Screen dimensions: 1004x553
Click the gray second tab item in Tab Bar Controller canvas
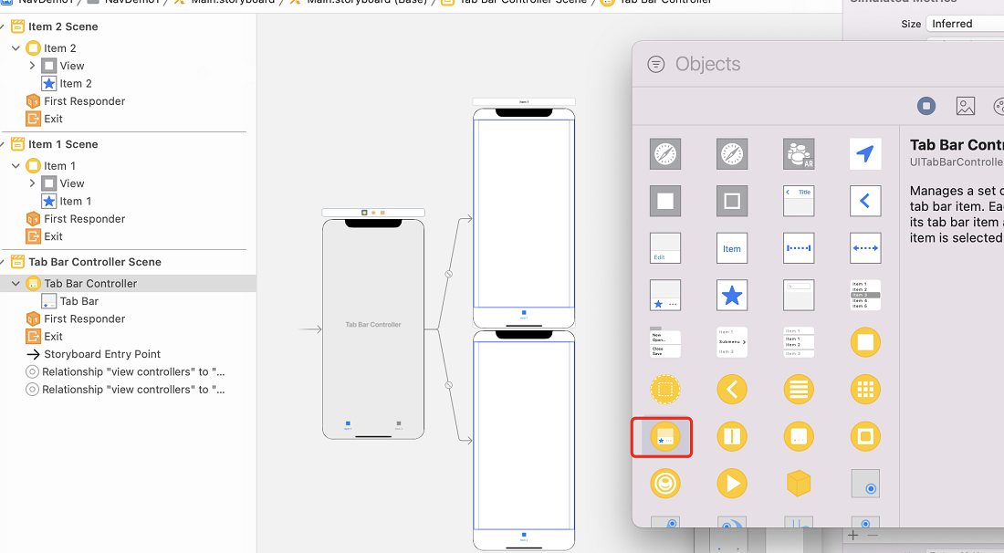(x=398, y=425)
